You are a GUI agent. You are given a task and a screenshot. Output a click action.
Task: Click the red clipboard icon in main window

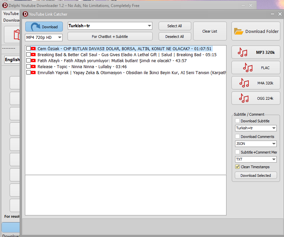tap(17, 34)
